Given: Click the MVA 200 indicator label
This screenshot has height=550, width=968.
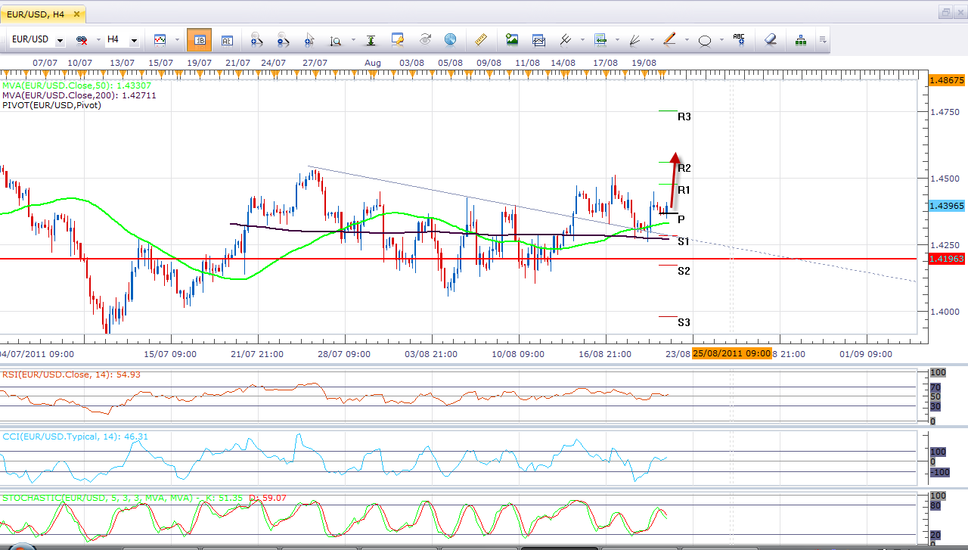Looking at the screenshot, I should (x=79, y=95).
